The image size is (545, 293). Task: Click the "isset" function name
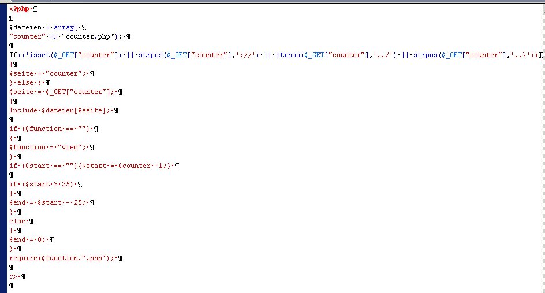coord(39,55)
